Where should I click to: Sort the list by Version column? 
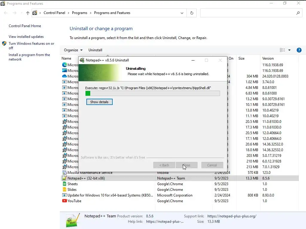tap(268, 58)
